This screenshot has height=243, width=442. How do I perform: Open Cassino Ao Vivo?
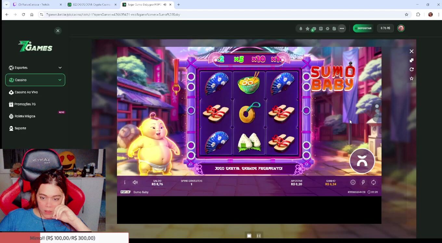[23, 92]
